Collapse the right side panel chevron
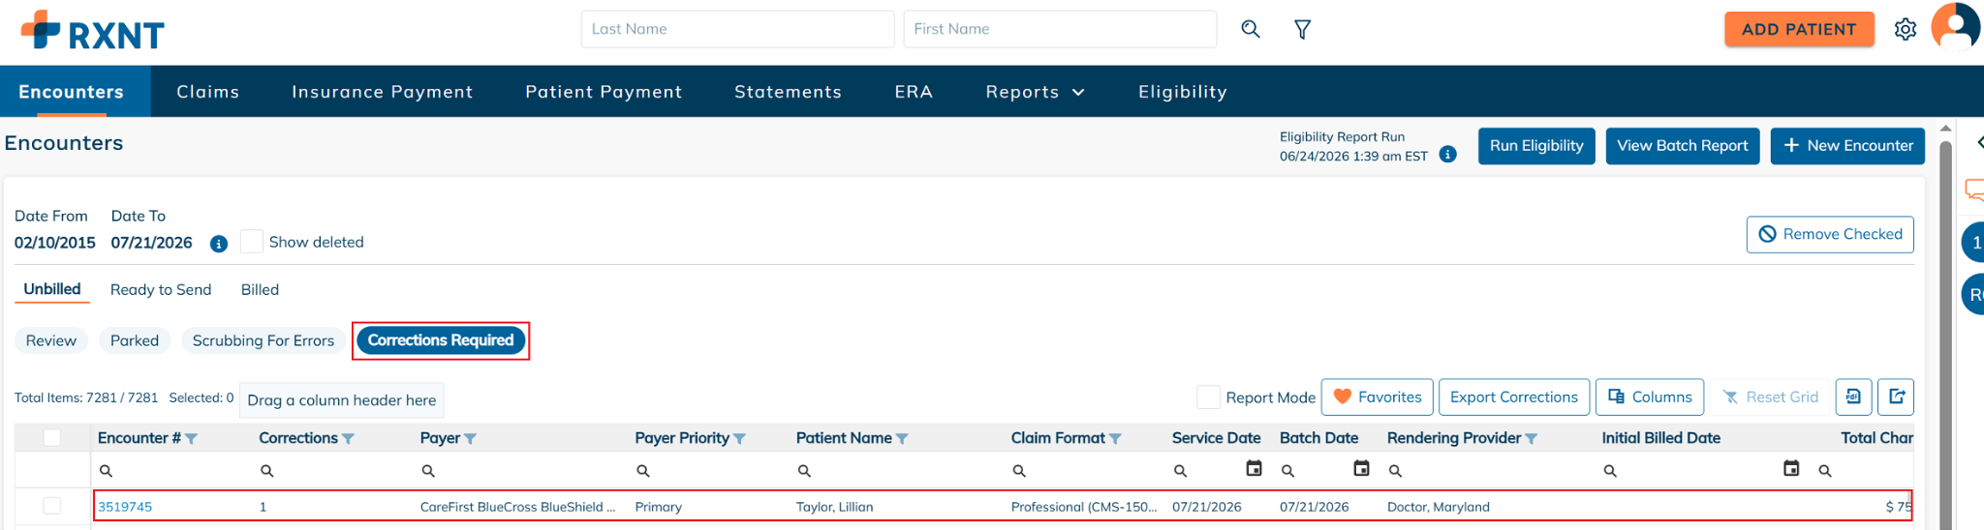This screenshot has height=530, width=1984. [x=1978, y=143]
